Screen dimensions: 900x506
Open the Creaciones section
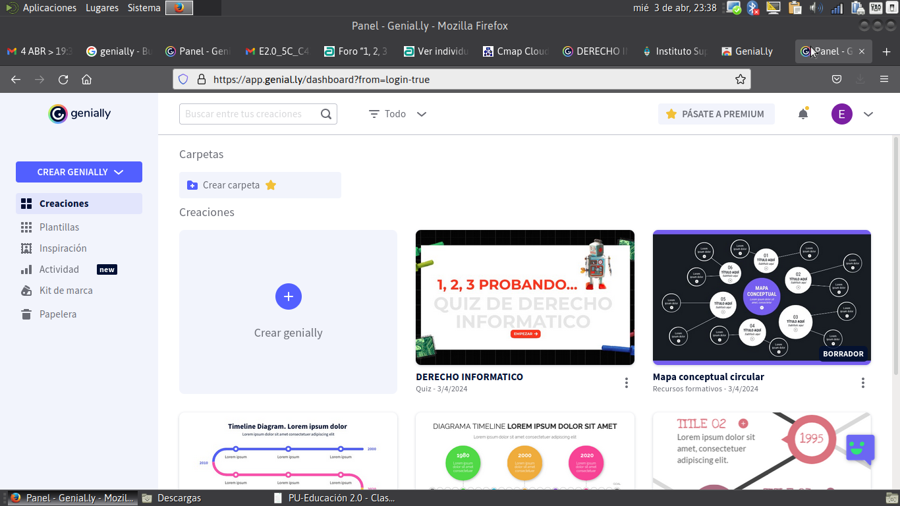(79, 204)
